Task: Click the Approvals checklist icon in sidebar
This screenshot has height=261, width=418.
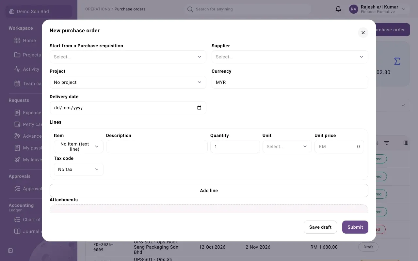Action: (17, 189)
